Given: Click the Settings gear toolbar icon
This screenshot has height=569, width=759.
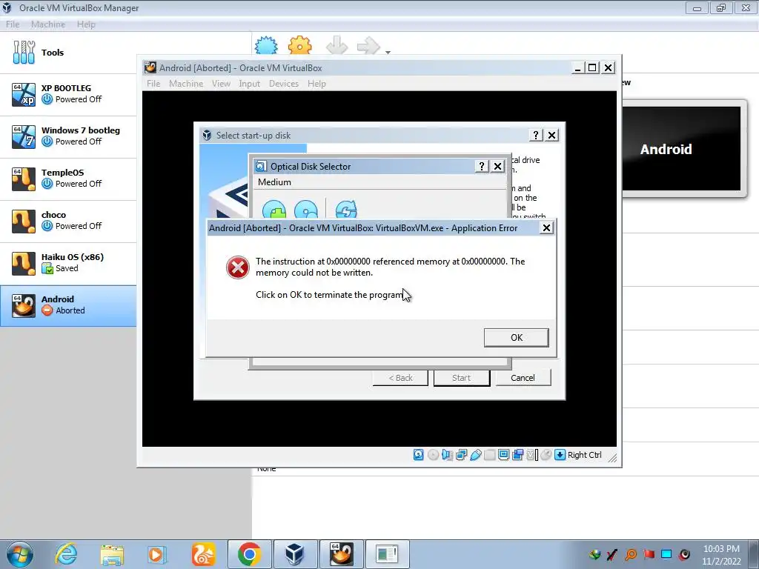Looking at the screenshot, I should click(x=299, y=45).
